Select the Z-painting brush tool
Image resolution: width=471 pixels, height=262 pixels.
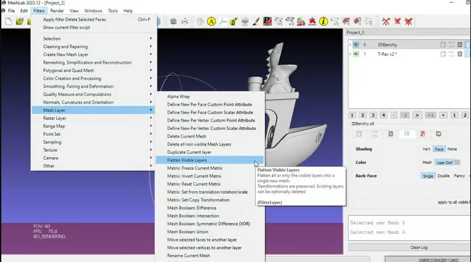click(256, 21)
